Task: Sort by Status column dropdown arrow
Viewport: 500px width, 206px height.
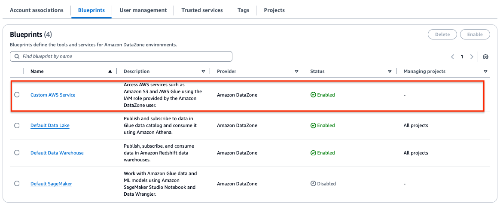Action: point(390,71)
